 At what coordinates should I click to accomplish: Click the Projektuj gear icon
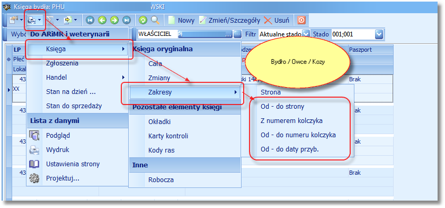pos(34,178)
